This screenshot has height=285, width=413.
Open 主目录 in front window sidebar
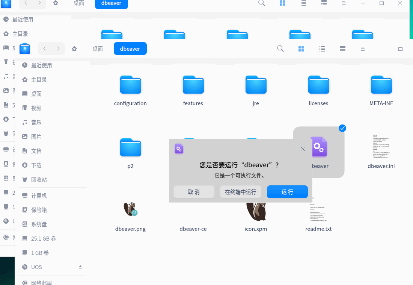(39, 79)
